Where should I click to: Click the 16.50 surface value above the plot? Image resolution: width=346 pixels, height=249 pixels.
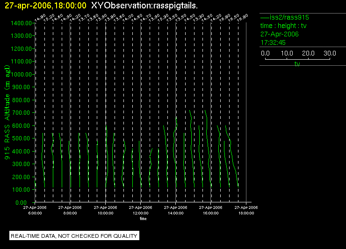(x=234, y=18)
